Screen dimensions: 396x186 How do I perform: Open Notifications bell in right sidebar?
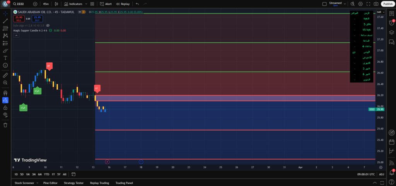[x=391, y=173]
